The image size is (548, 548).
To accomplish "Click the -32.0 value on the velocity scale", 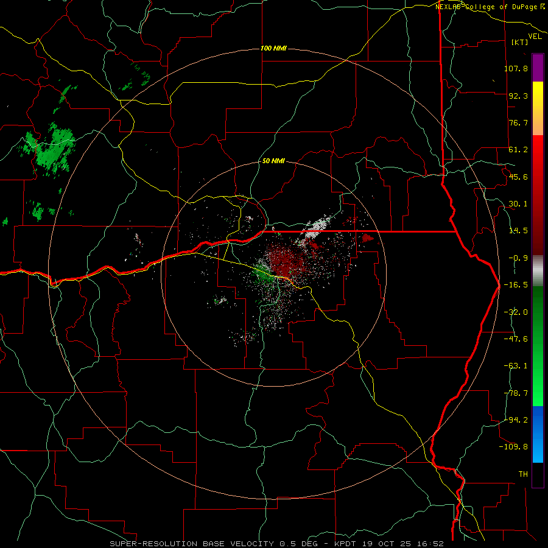I will 516,312.
